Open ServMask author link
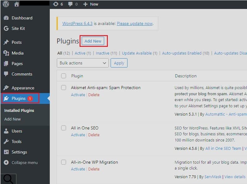Viewport: 247px width, 184px height. (x=213, y=177)
